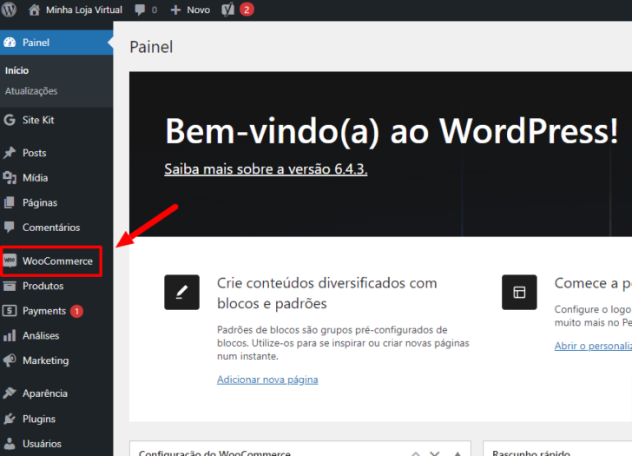Open Minha Loja Virtual site name
The width and height of the screenshot is (632, 456).
coord(84,10)
